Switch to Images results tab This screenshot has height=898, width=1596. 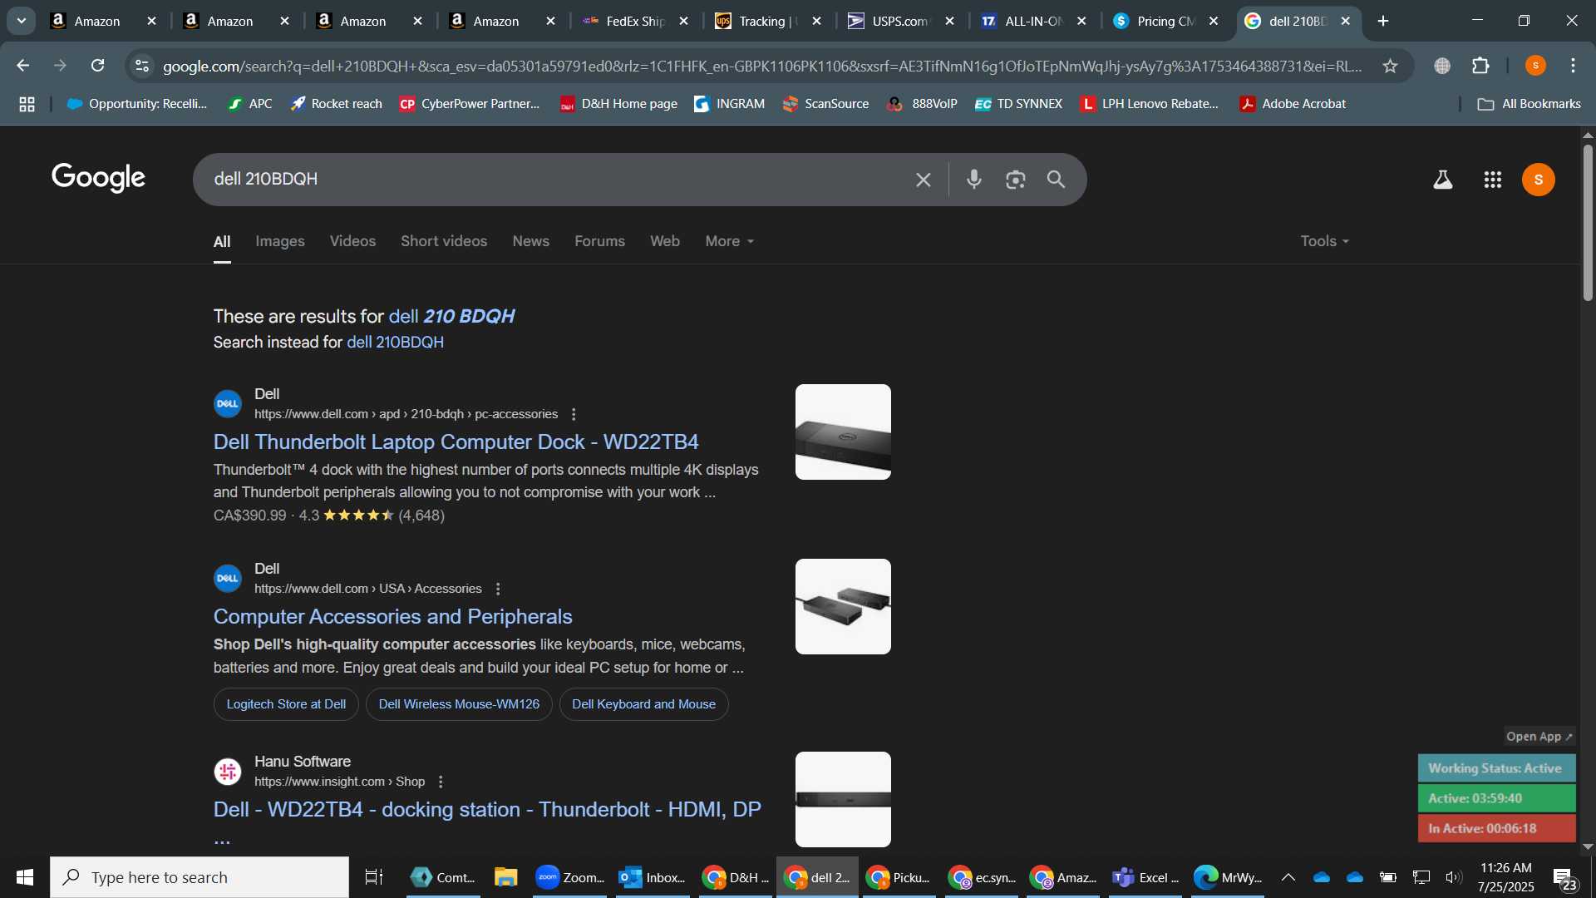pos(280,241)
